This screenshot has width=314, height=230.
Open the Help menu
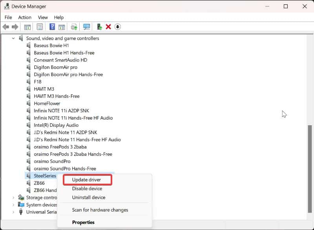(58, 17)
